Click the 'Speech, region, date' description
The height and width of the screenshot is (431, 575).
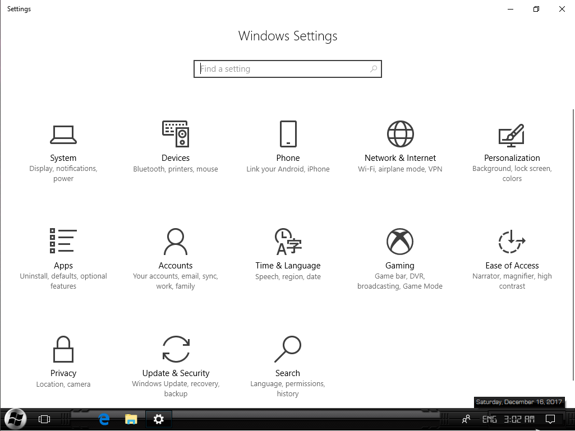point(288,277)
